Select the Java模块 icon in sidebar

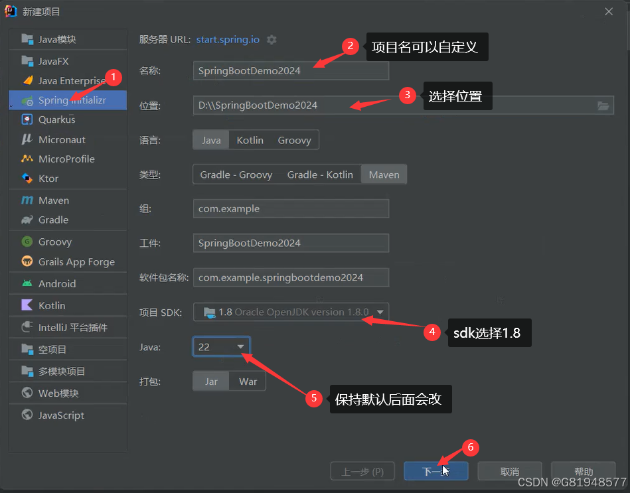tap(27, 39)
